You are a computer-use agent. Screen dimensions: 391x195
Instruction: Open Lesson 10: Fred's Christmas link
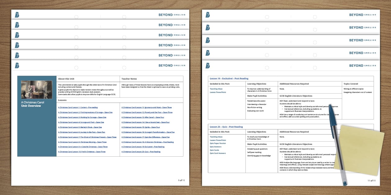point(82,152)
